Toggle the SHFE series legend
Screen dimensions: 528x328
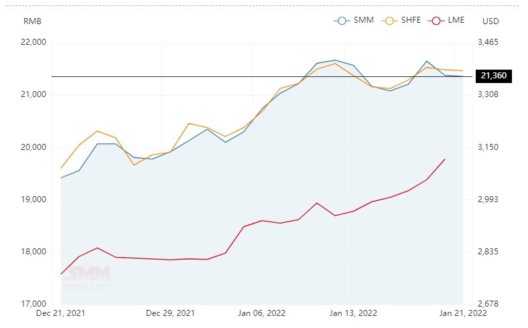(401, 20)
